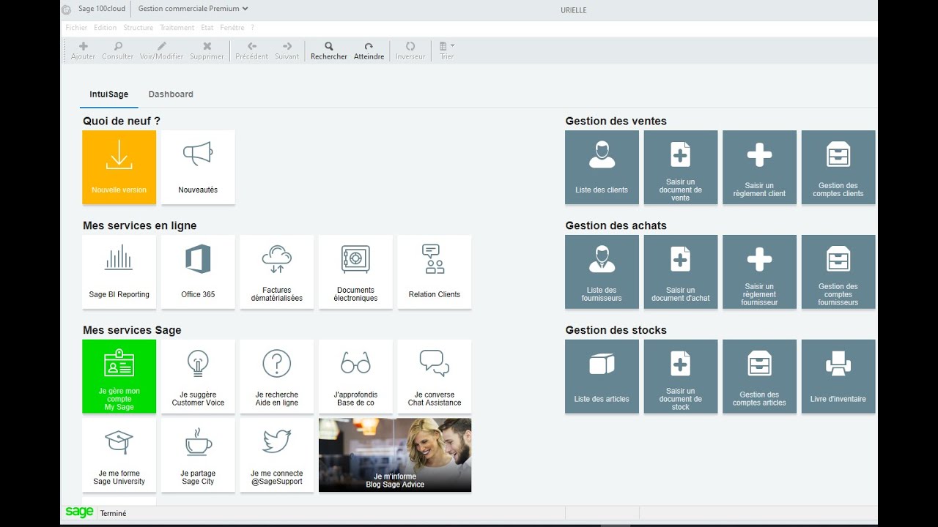Click the Terminé status text
The width and height of the screenshot is (938, 527).
pyautogui.click(x=113, y=514)
